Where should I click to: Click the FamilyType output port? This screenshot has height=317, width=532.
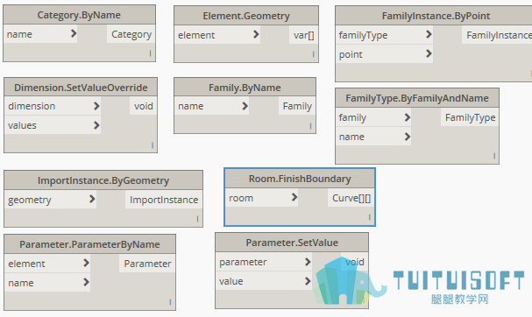pos(470,117)
